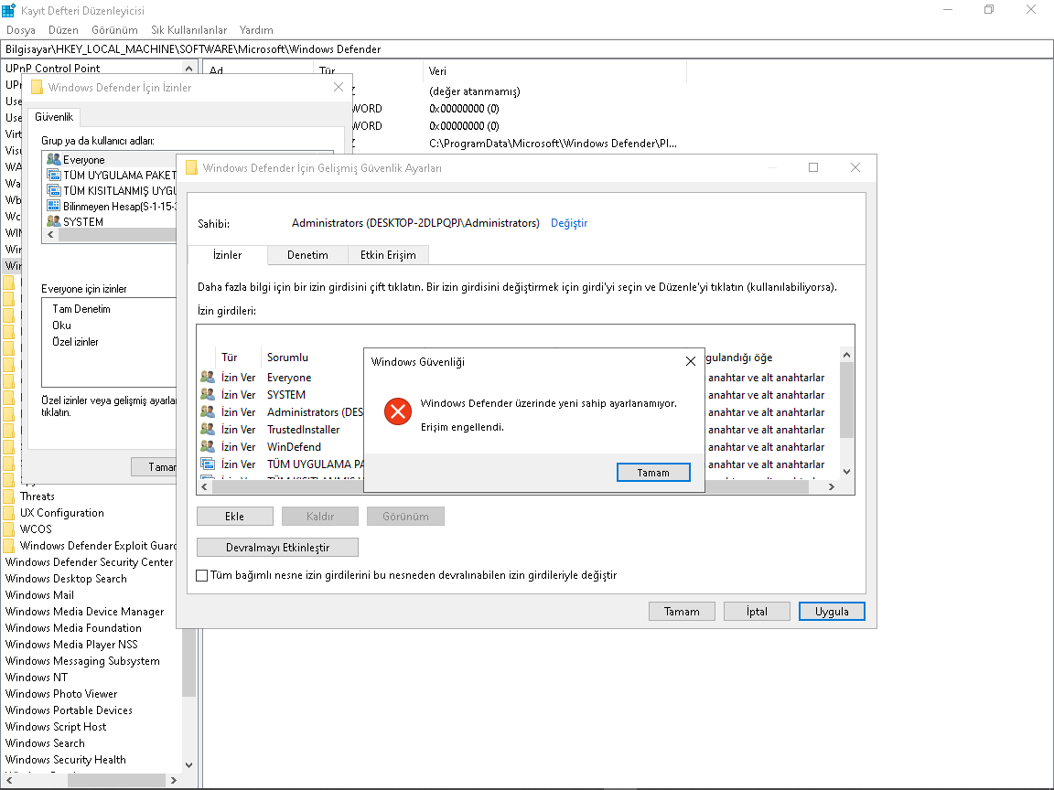Viewport: 1054px width, 790px height.
Task: Select Windows NT key in tree
Action: click(x=37, y=678)
